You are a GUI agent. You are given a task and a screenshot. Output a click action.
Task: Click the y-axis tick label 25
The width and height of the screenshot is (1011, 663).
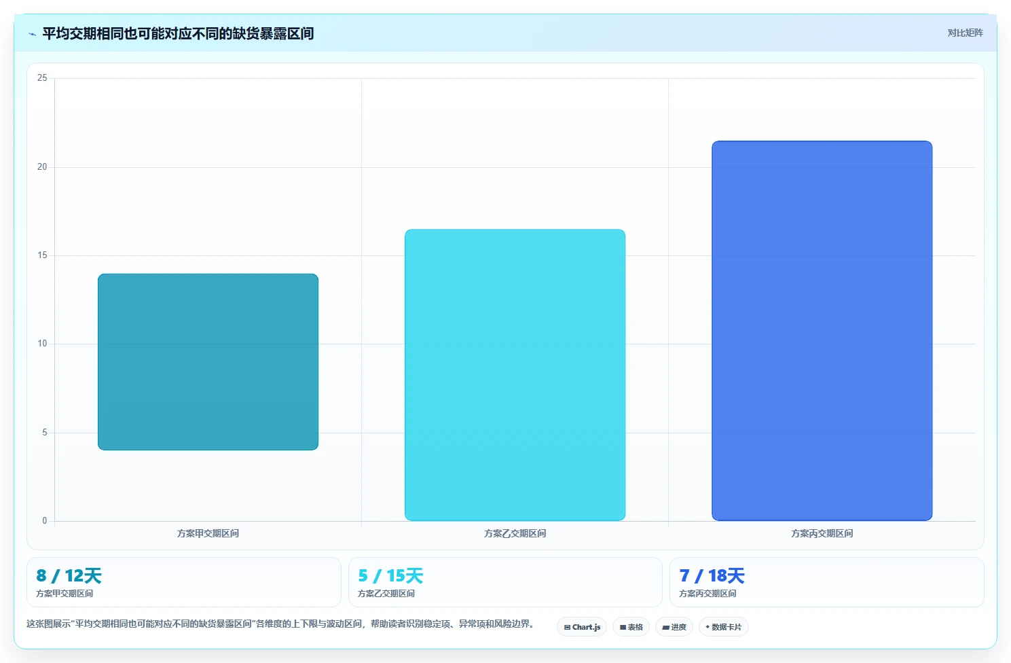tap(42, 78)
